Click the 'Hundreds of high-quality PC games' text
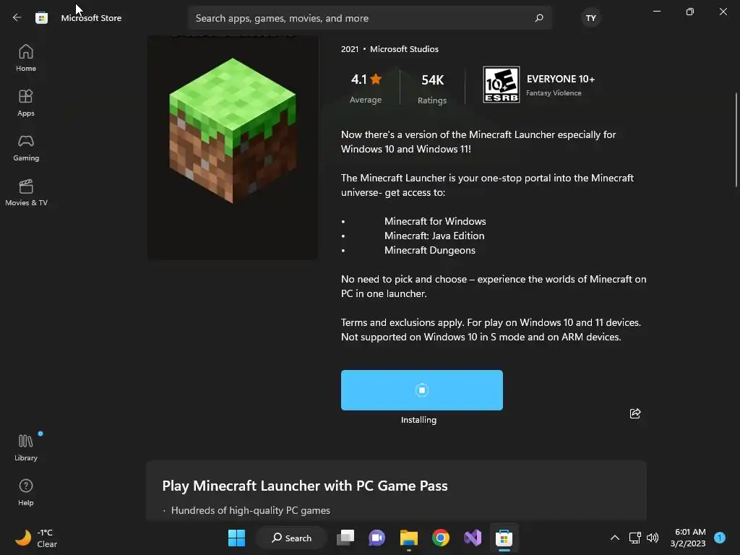Screen dimensions: 740x555 251,510
